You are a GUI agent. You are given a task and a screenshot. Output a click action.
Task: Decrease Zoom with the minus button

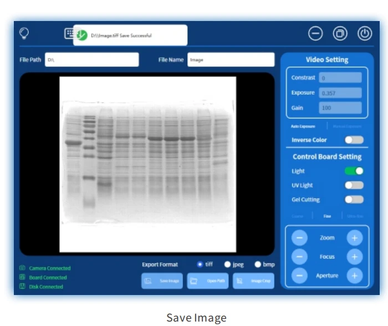299,238
